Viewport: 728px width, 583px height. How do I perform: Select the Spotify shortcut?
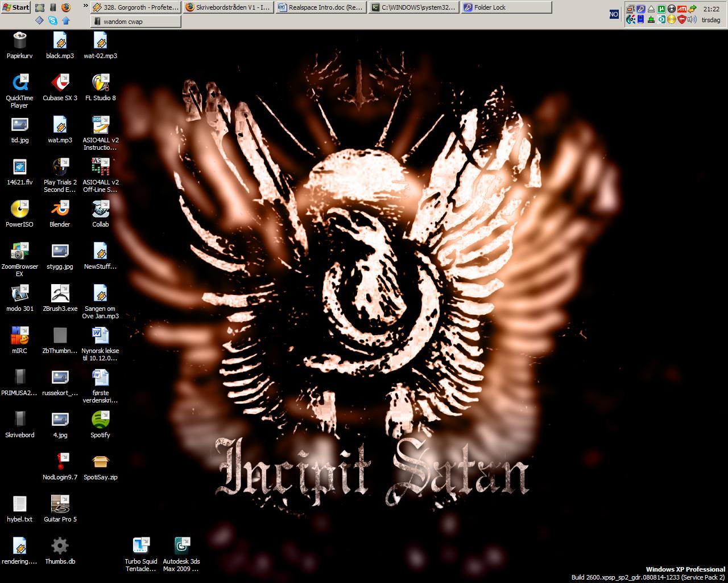[x=100, y=425]
